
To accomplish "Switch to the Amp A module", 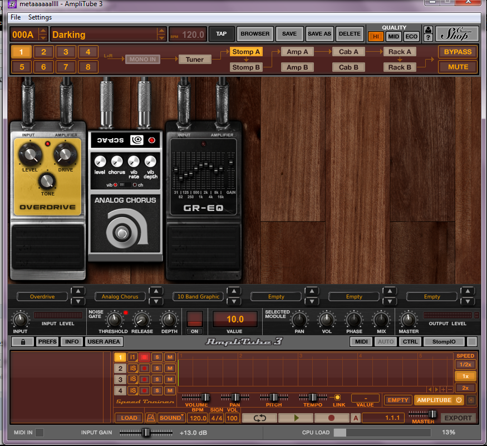I will pos(297,52).
